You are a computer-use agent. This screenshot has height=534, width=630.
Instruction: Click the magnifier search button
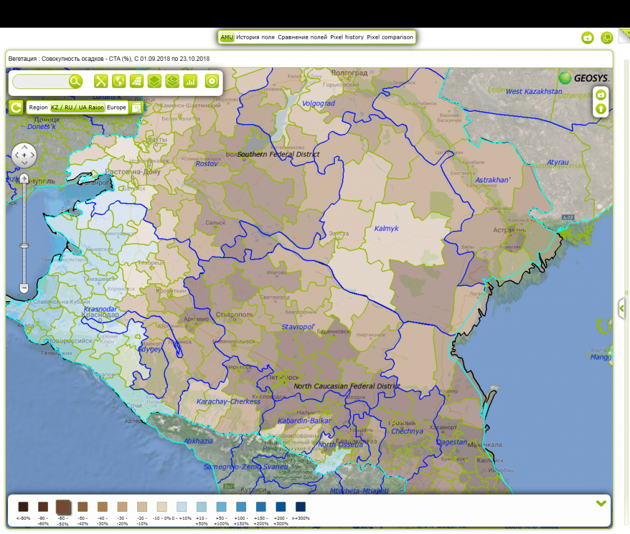tap(75, 82)
